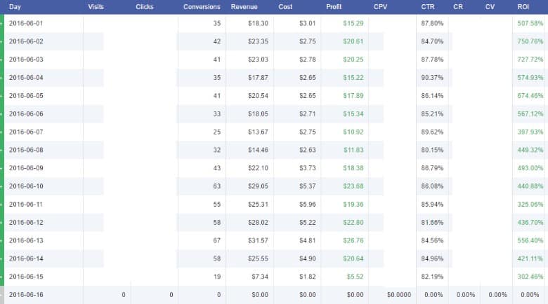Select the 2016-06-14 day cell
This screenshot has height=304, width=548.
[26, 258]
